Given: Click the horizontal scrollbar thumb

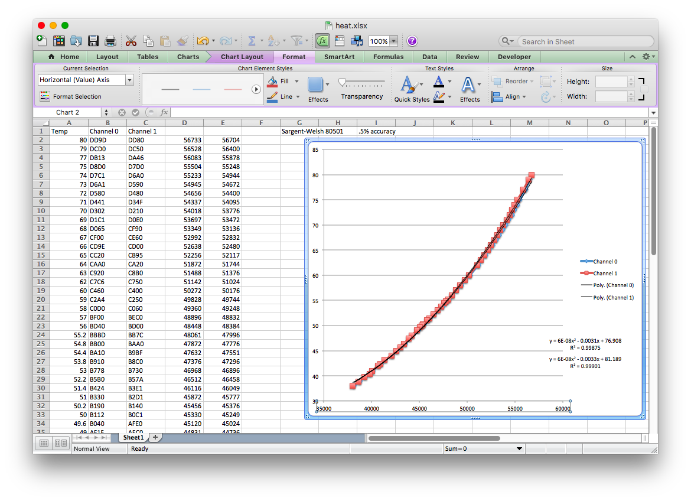Looking at the screenshot, I should 434,438.
